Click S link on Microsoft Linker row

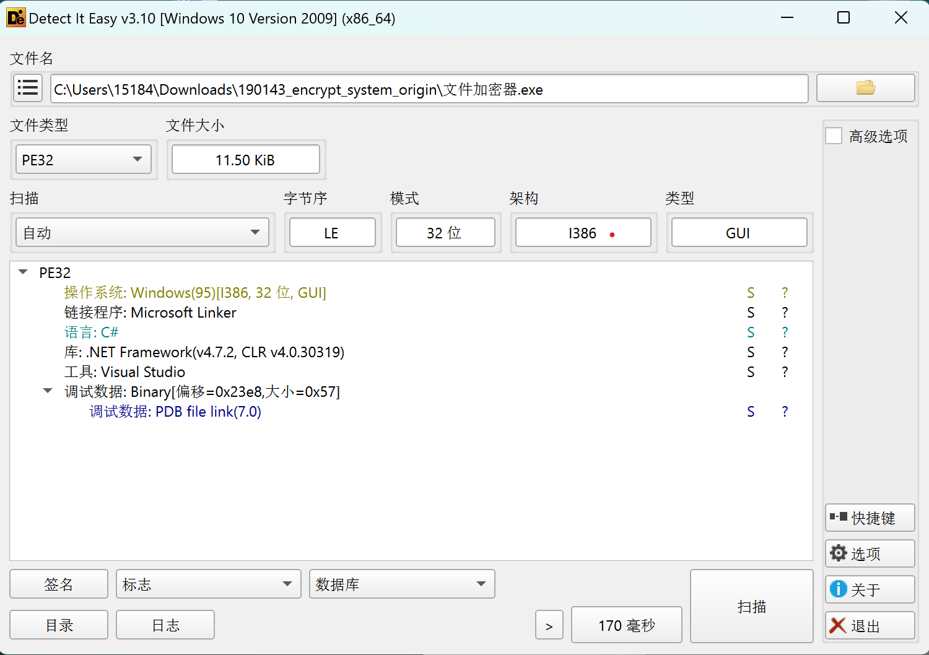click(751, 313)
